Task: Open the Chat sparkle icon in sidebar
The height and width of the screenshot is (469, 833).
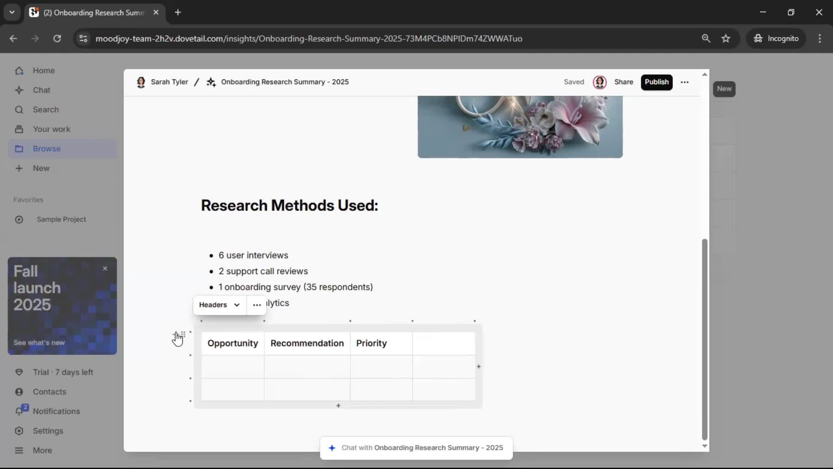Action: pyautogui.click(x=19, y=90)
